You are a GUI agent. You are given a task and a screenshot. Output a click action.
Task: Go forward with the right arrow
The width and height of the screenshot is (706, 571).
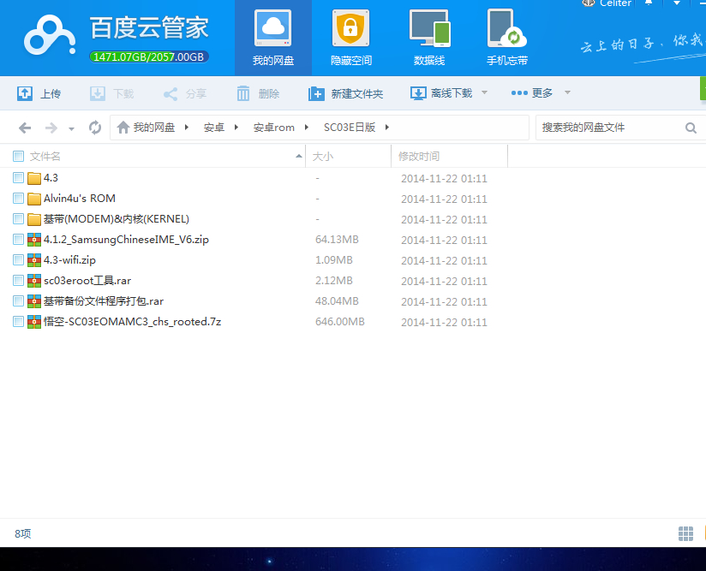[51, 128]
